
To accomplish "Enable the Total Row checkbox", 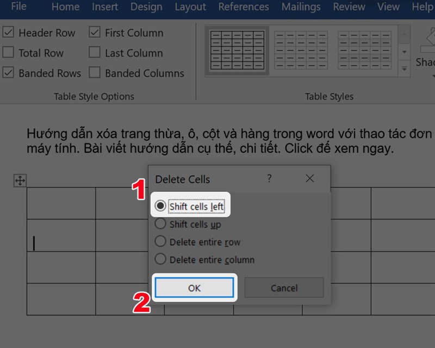I will pos(8,52).
